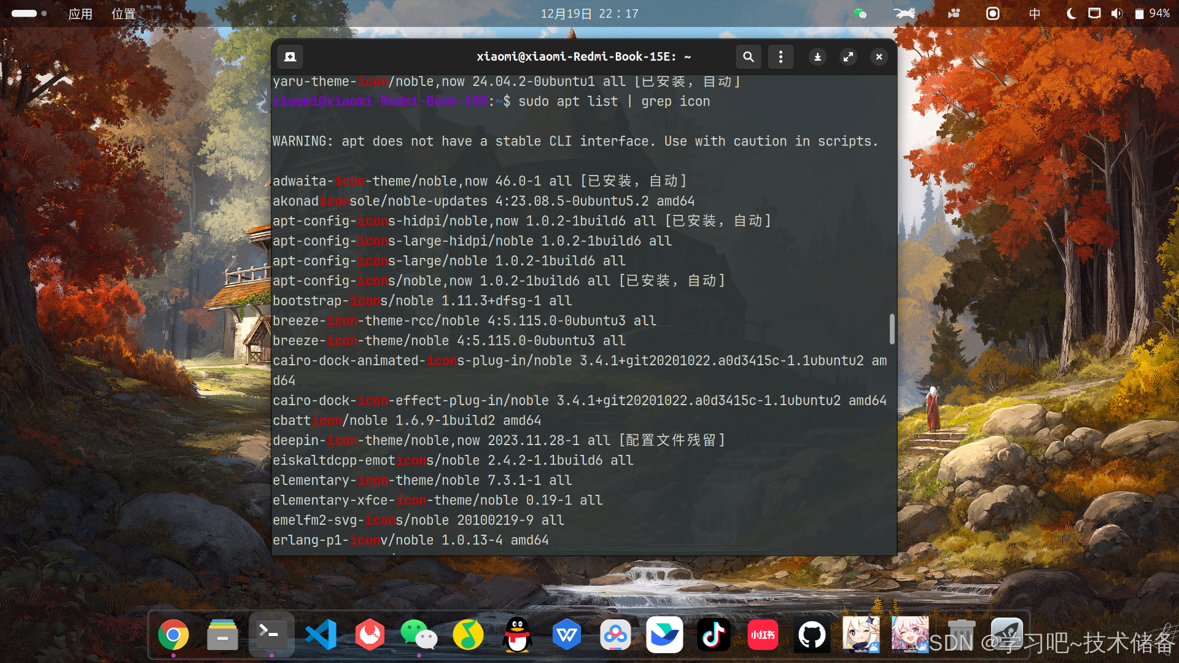The width and height of the screenshot is (1179, 663).
Task: Open the 位置 places menu
Action: tap(123, 14)
